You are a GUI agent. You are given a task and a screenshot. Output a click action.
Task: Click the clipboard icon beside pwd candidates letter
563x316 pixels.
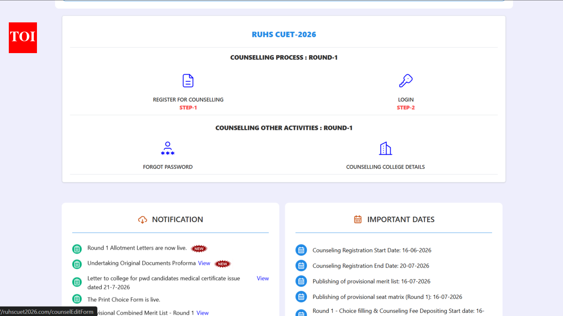(77, 282)
